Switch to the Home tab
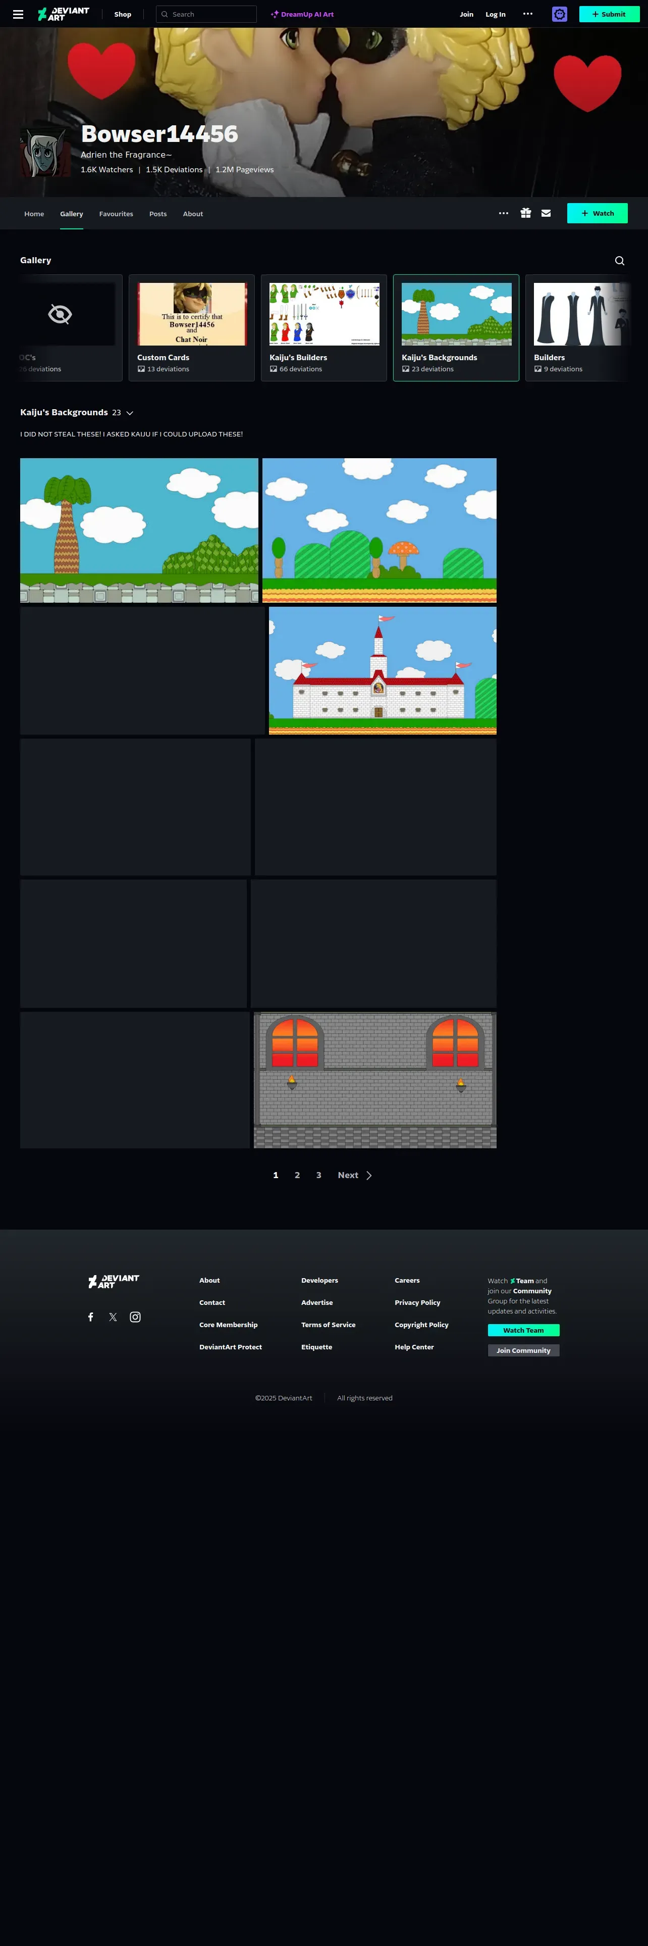648x1946 pixels. coord(34,214)
